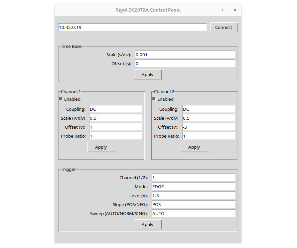Image resolution: width=297 pixels, height=248 pixels.
Task: Select Channel 2 Probe Ratio field
Action: point(209,136)
